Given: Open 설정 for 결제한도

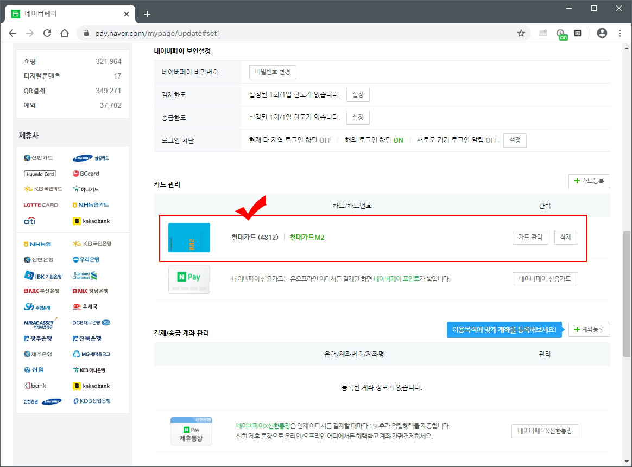Looking at the screenshot, I should click(358, 95).
